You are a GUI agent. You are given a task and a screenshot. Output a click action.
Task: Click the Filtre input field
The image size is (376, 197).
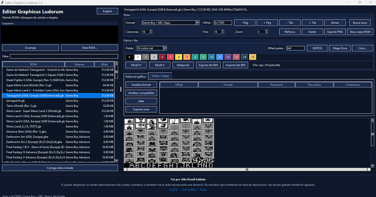point(64,56)
